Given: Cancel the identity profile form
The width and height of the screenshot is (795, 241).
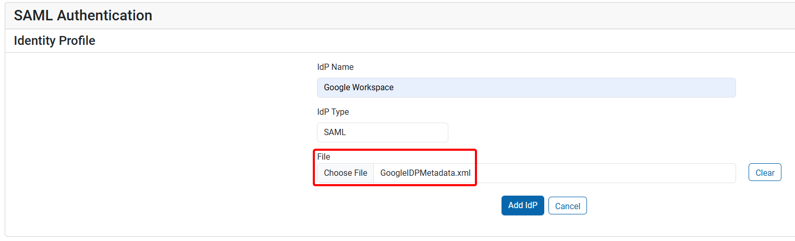Looking at the screenshot, I should [567, 206].
